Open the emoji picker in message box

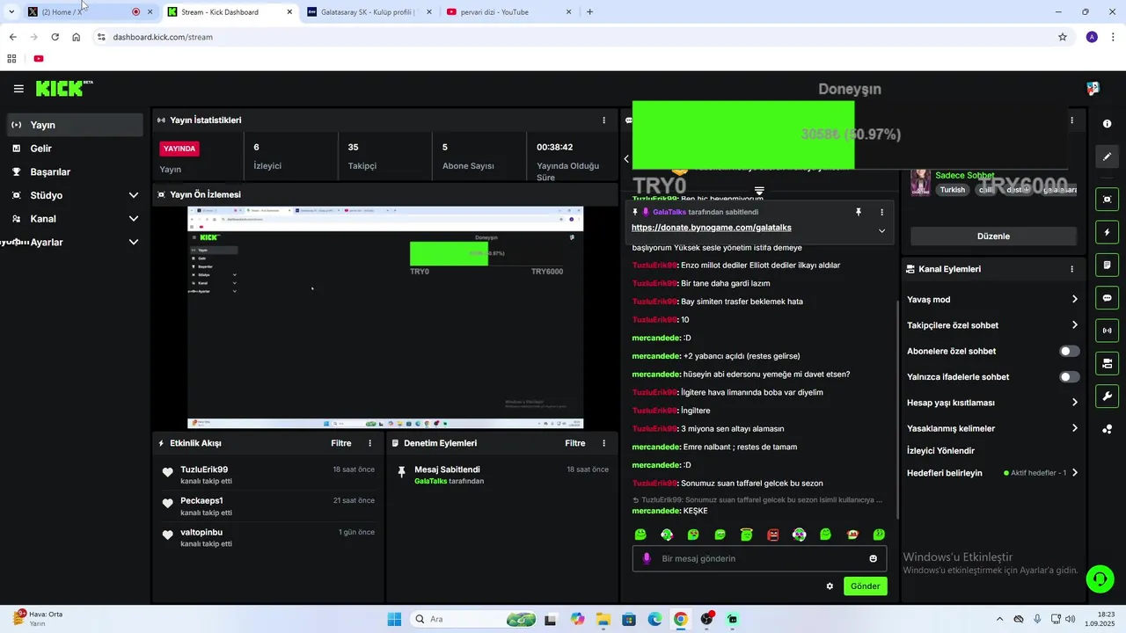[873, 558]
